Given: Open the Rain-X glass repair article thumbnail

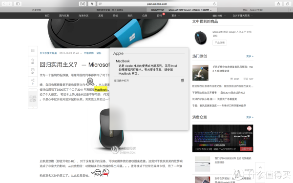Looking at the screenshot, I should (x=201, y=73).
